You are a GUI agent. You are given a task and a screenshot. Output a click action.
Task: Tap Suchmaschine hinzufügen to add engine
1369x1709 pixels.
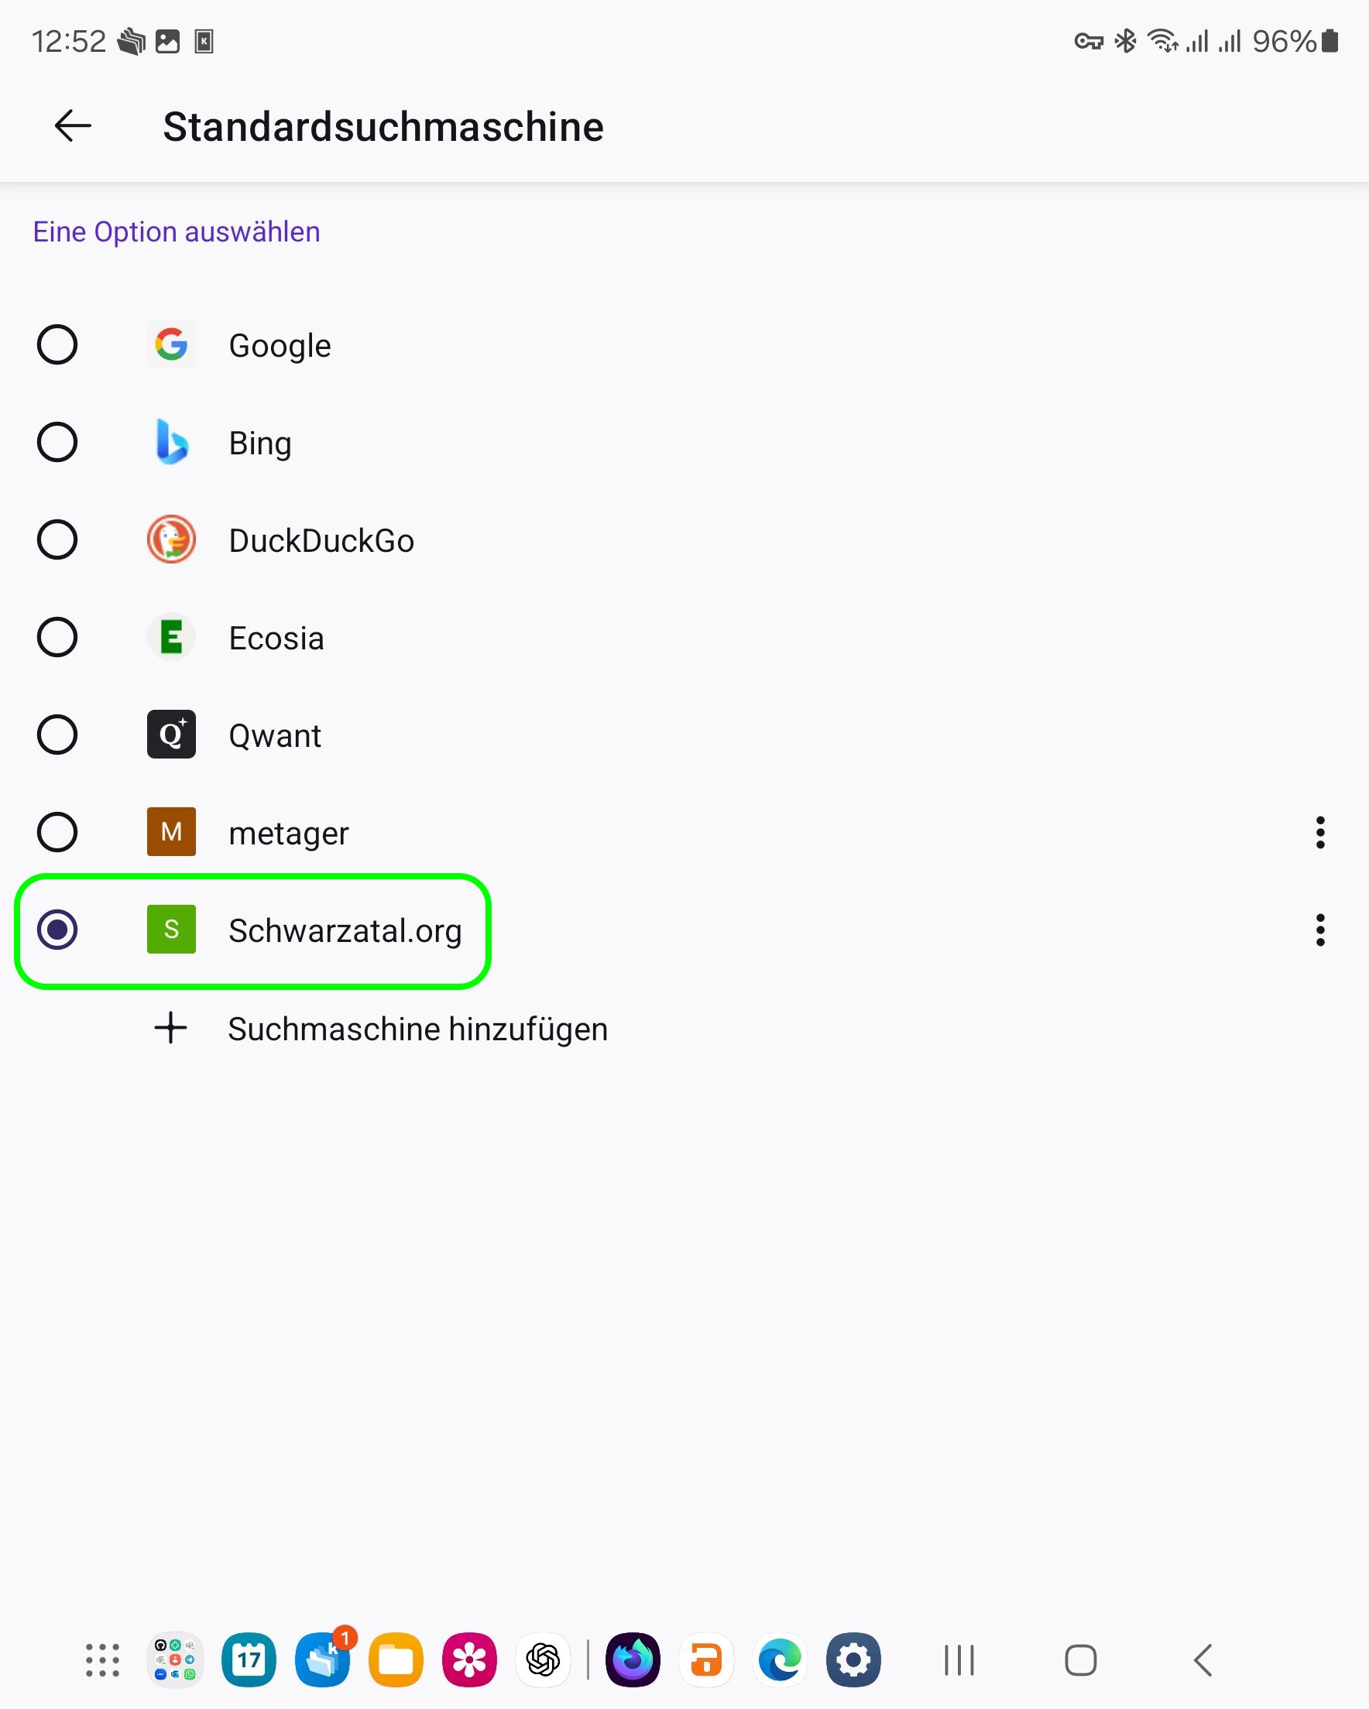(417, 1029)
